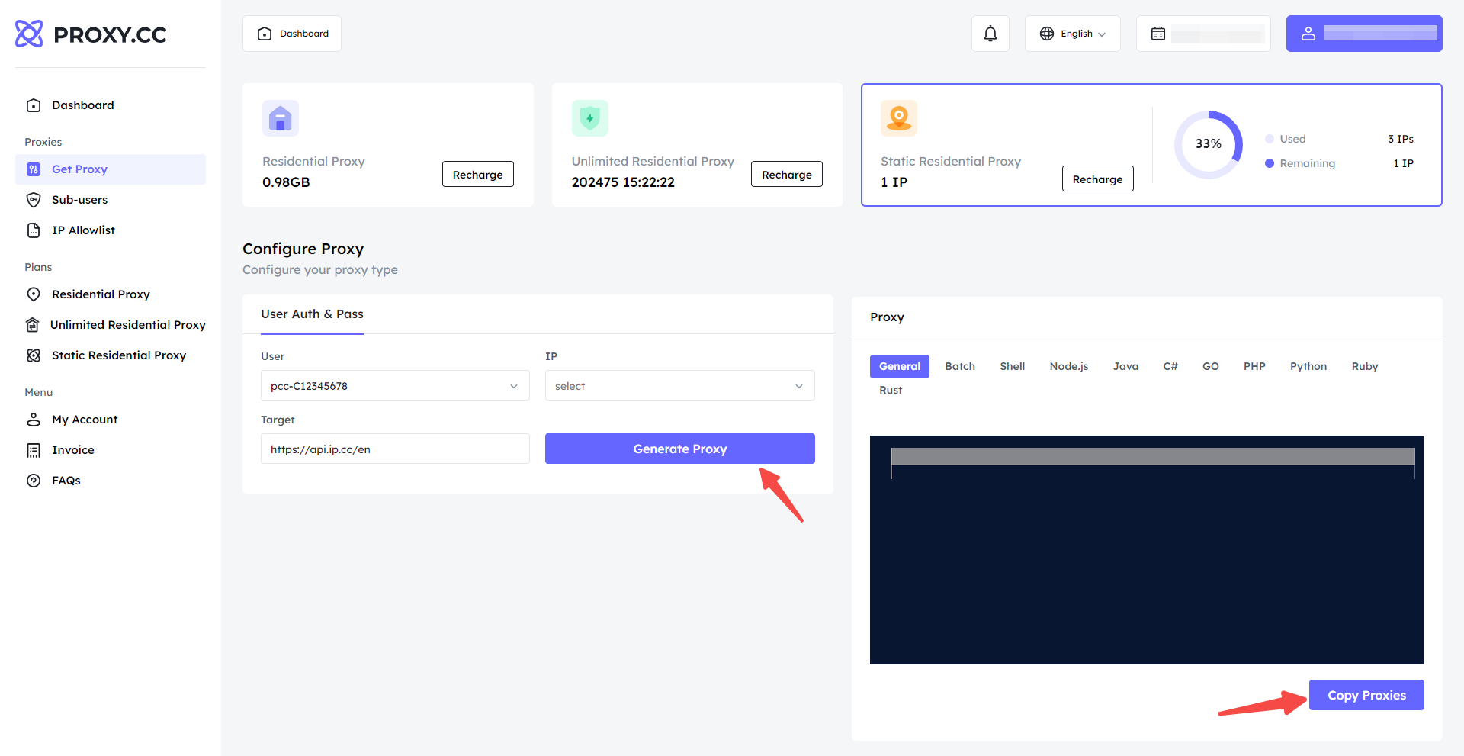Click the user profile icon in top bar
The image size is (1464, 756).
pyautogui.click(x=1308, y=34)
